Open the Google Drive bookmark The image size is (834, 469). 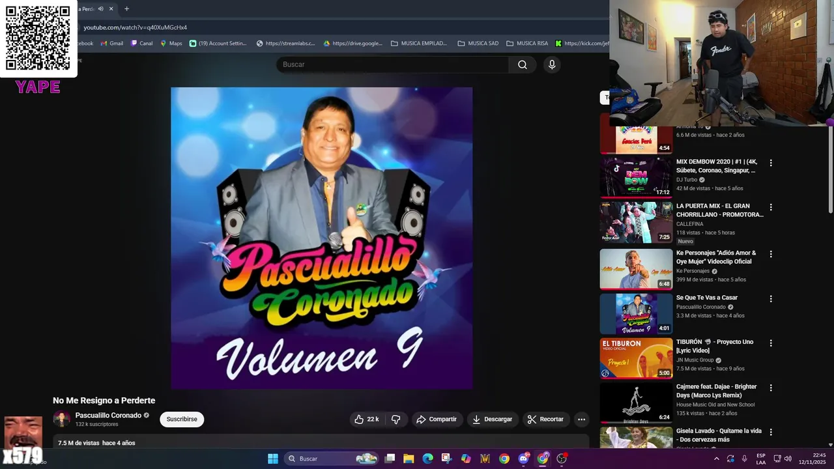coord(352,44)
